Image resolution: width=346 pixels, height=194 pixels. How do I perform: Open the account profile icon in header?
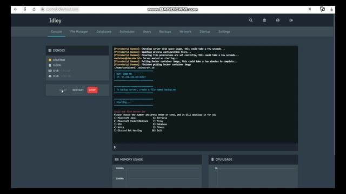(x=278, y=20)
